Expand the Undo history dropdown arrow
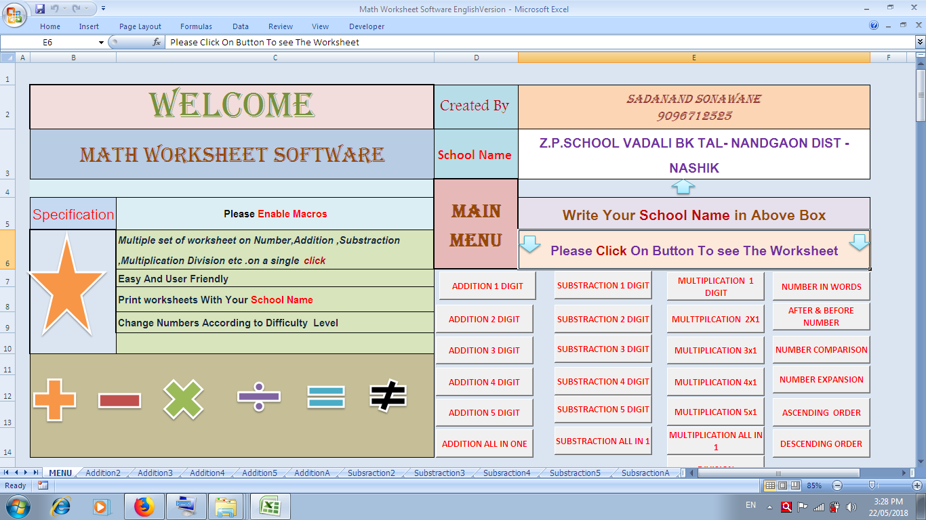926x520 pixels. click(64, 9)
